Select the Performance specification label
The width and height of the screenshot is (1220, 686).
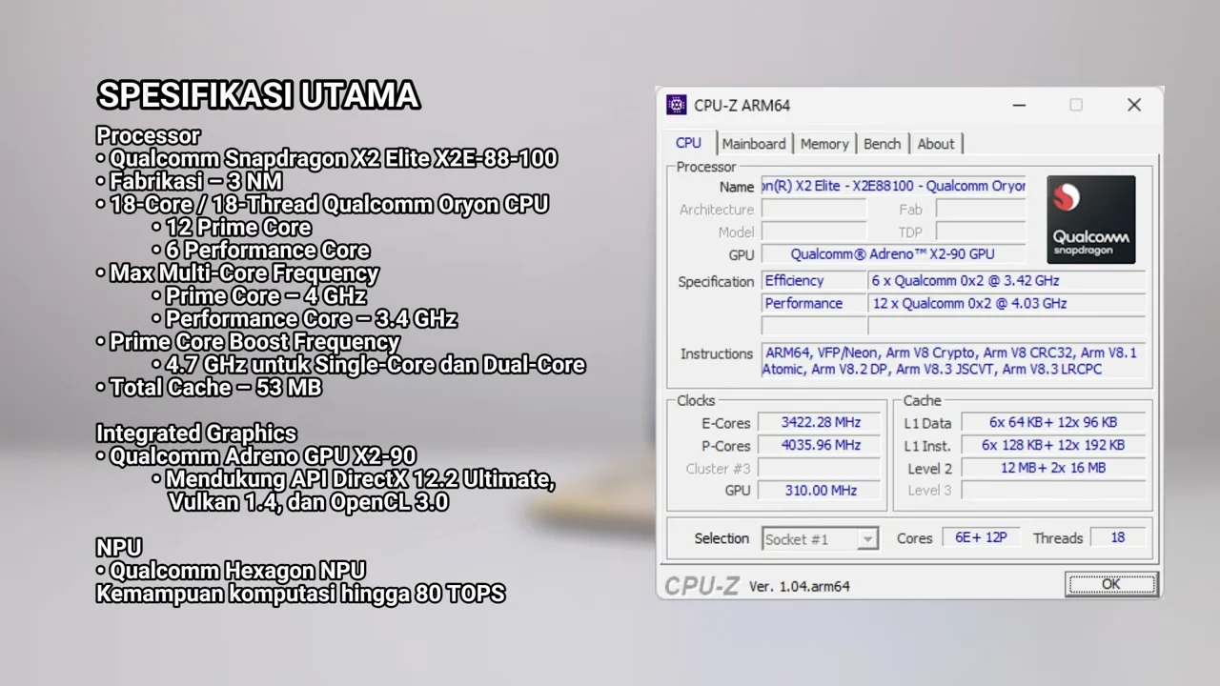tap(813, 303)
